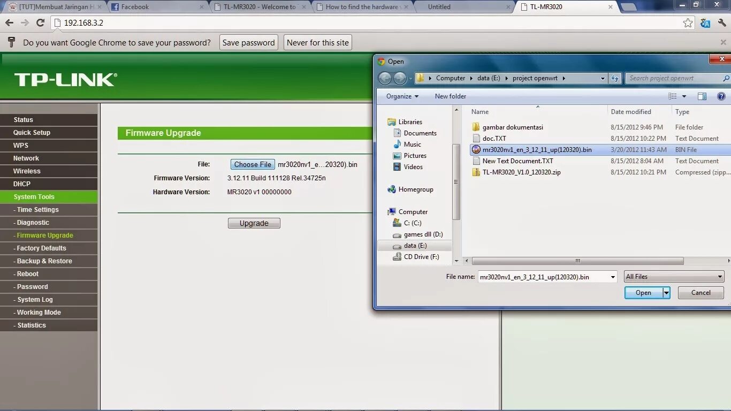The width and height of the screenshot is (731, 411).
Task: Open the Organize dropdown menu
Action: [x=402, y=96]
